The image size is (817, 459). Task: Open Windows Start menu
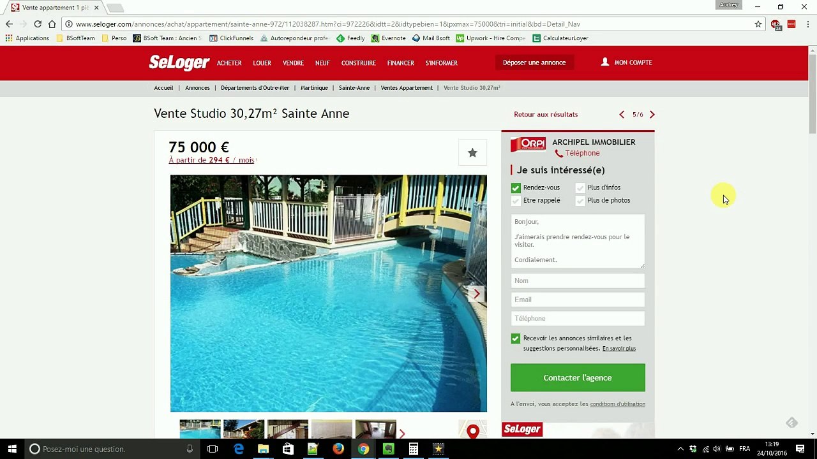[x=12, y=449]
